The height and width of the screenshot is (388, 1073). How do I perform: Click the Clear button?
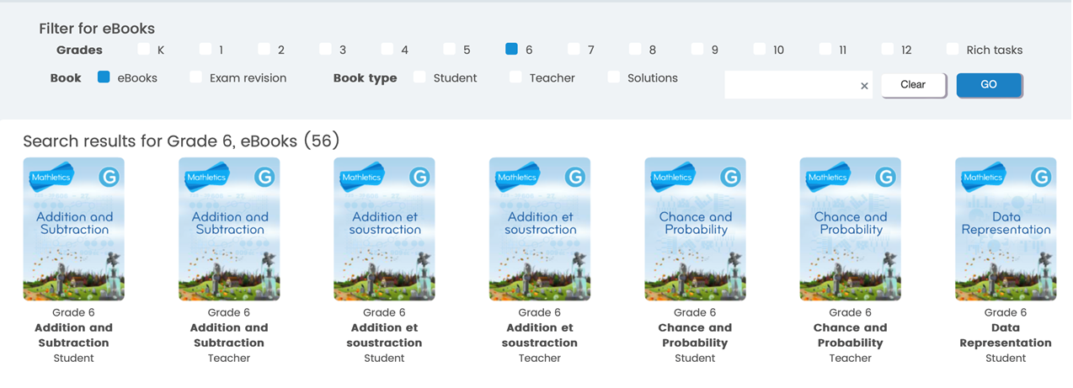[x=914, y=85]
